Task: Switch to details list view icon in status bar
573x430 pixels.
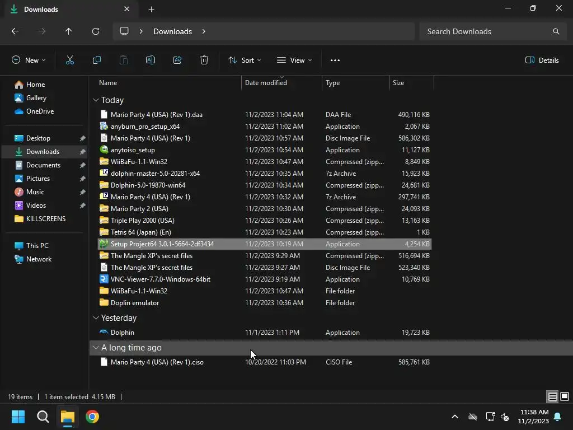Action: point(552,397)
